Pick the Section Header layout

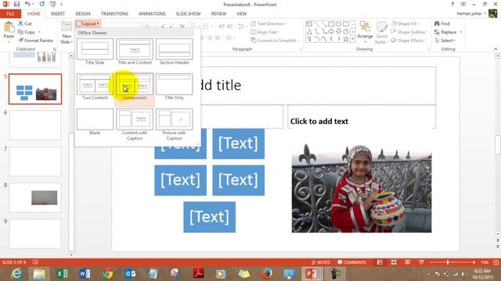click(x=174, y=52)
